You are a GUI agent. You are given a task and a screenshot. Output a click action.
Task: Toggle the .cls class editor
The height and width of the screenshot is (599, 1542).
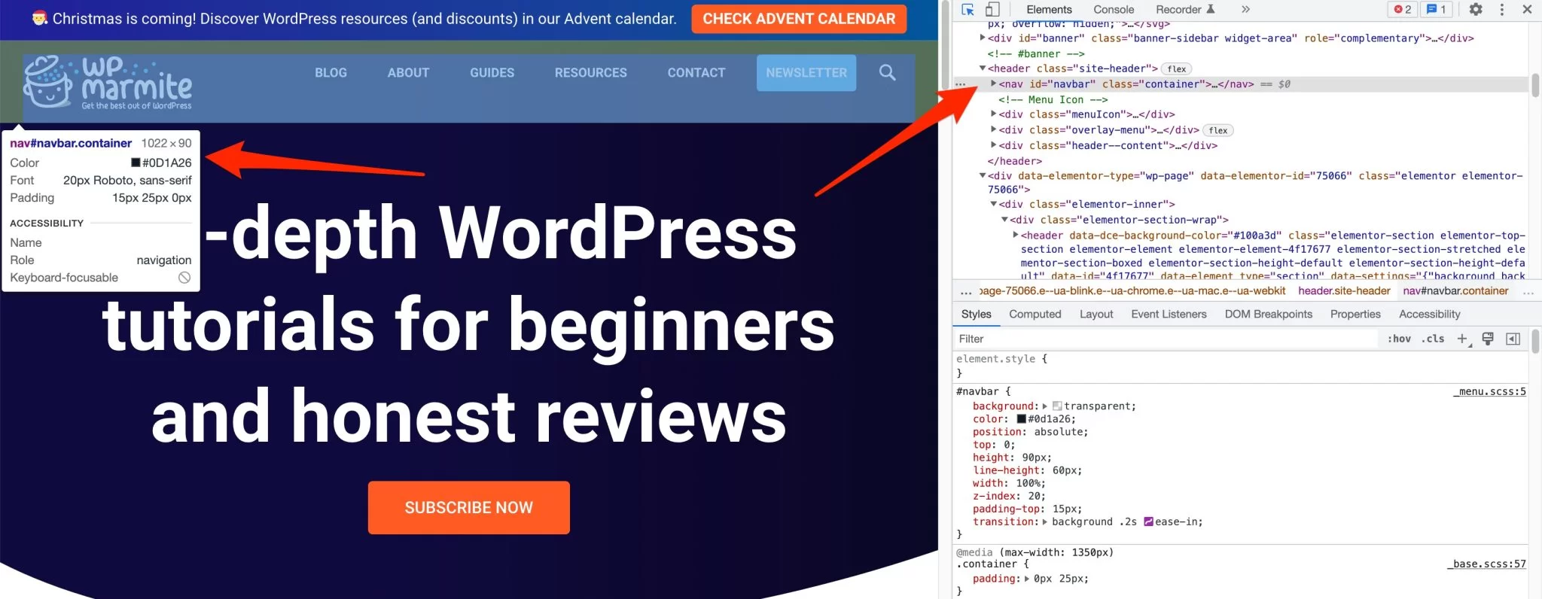click(1433, 339)
